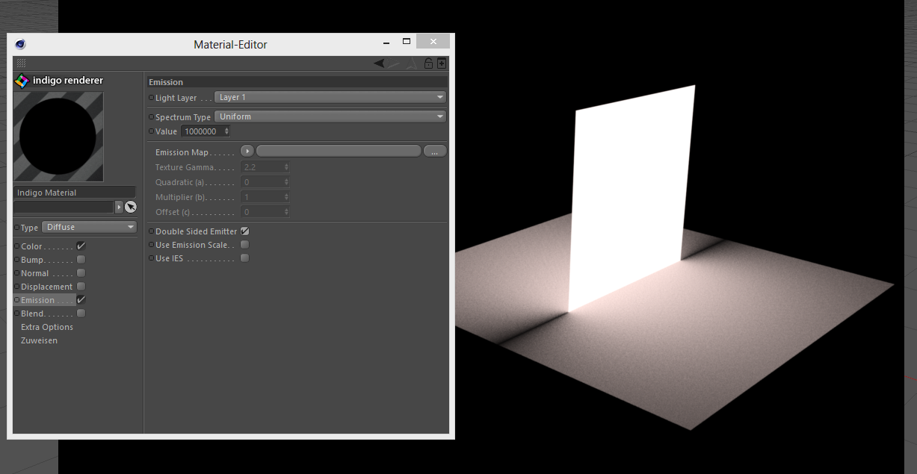The image size is (917, 474).
Task: Click the new panel plus icon
Action: (442, 63)
